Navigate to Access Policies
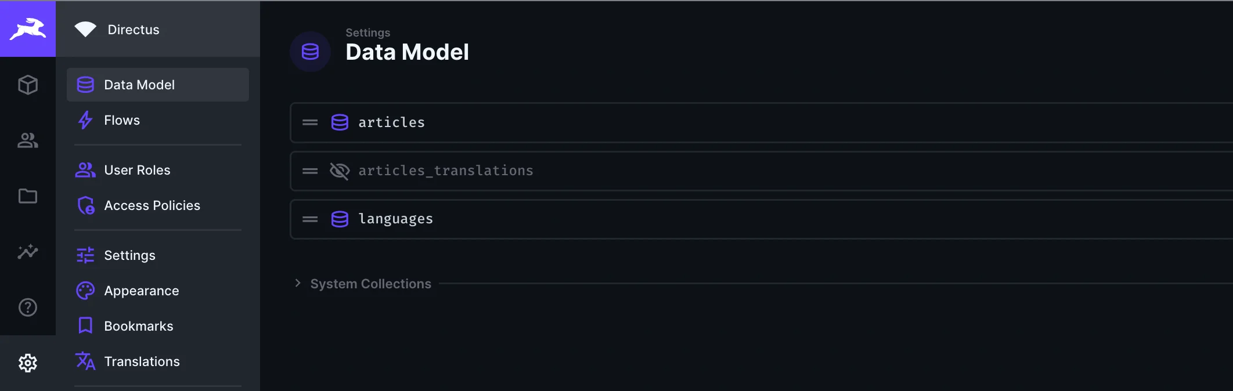1233x391 pixels. pos(152,205)
